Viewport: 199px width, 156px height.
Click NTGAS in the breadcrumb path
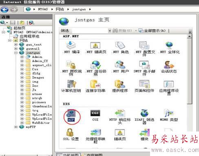pos(43,9)
